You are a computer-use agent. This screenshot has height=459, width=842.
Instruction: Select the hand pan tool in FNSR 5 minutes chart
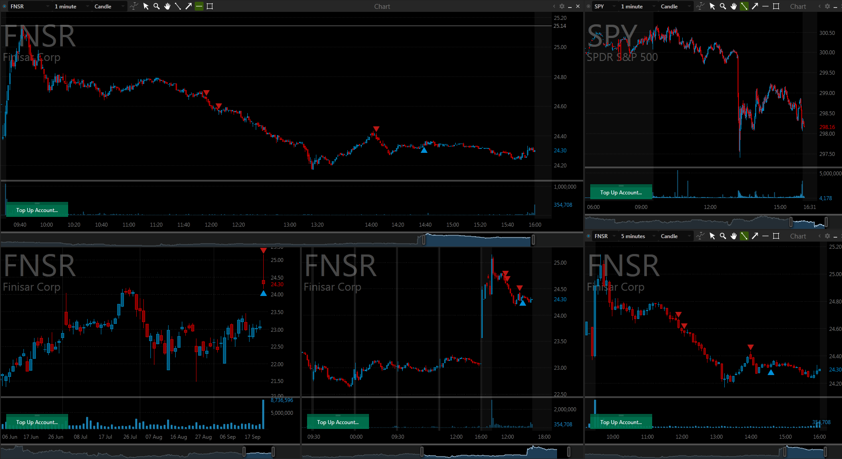click(734, 236)
